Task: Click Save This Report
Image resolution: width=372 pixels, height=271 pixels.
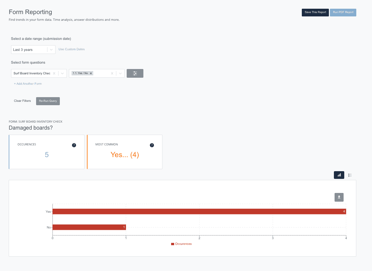Action: click(x=315, y=12)
